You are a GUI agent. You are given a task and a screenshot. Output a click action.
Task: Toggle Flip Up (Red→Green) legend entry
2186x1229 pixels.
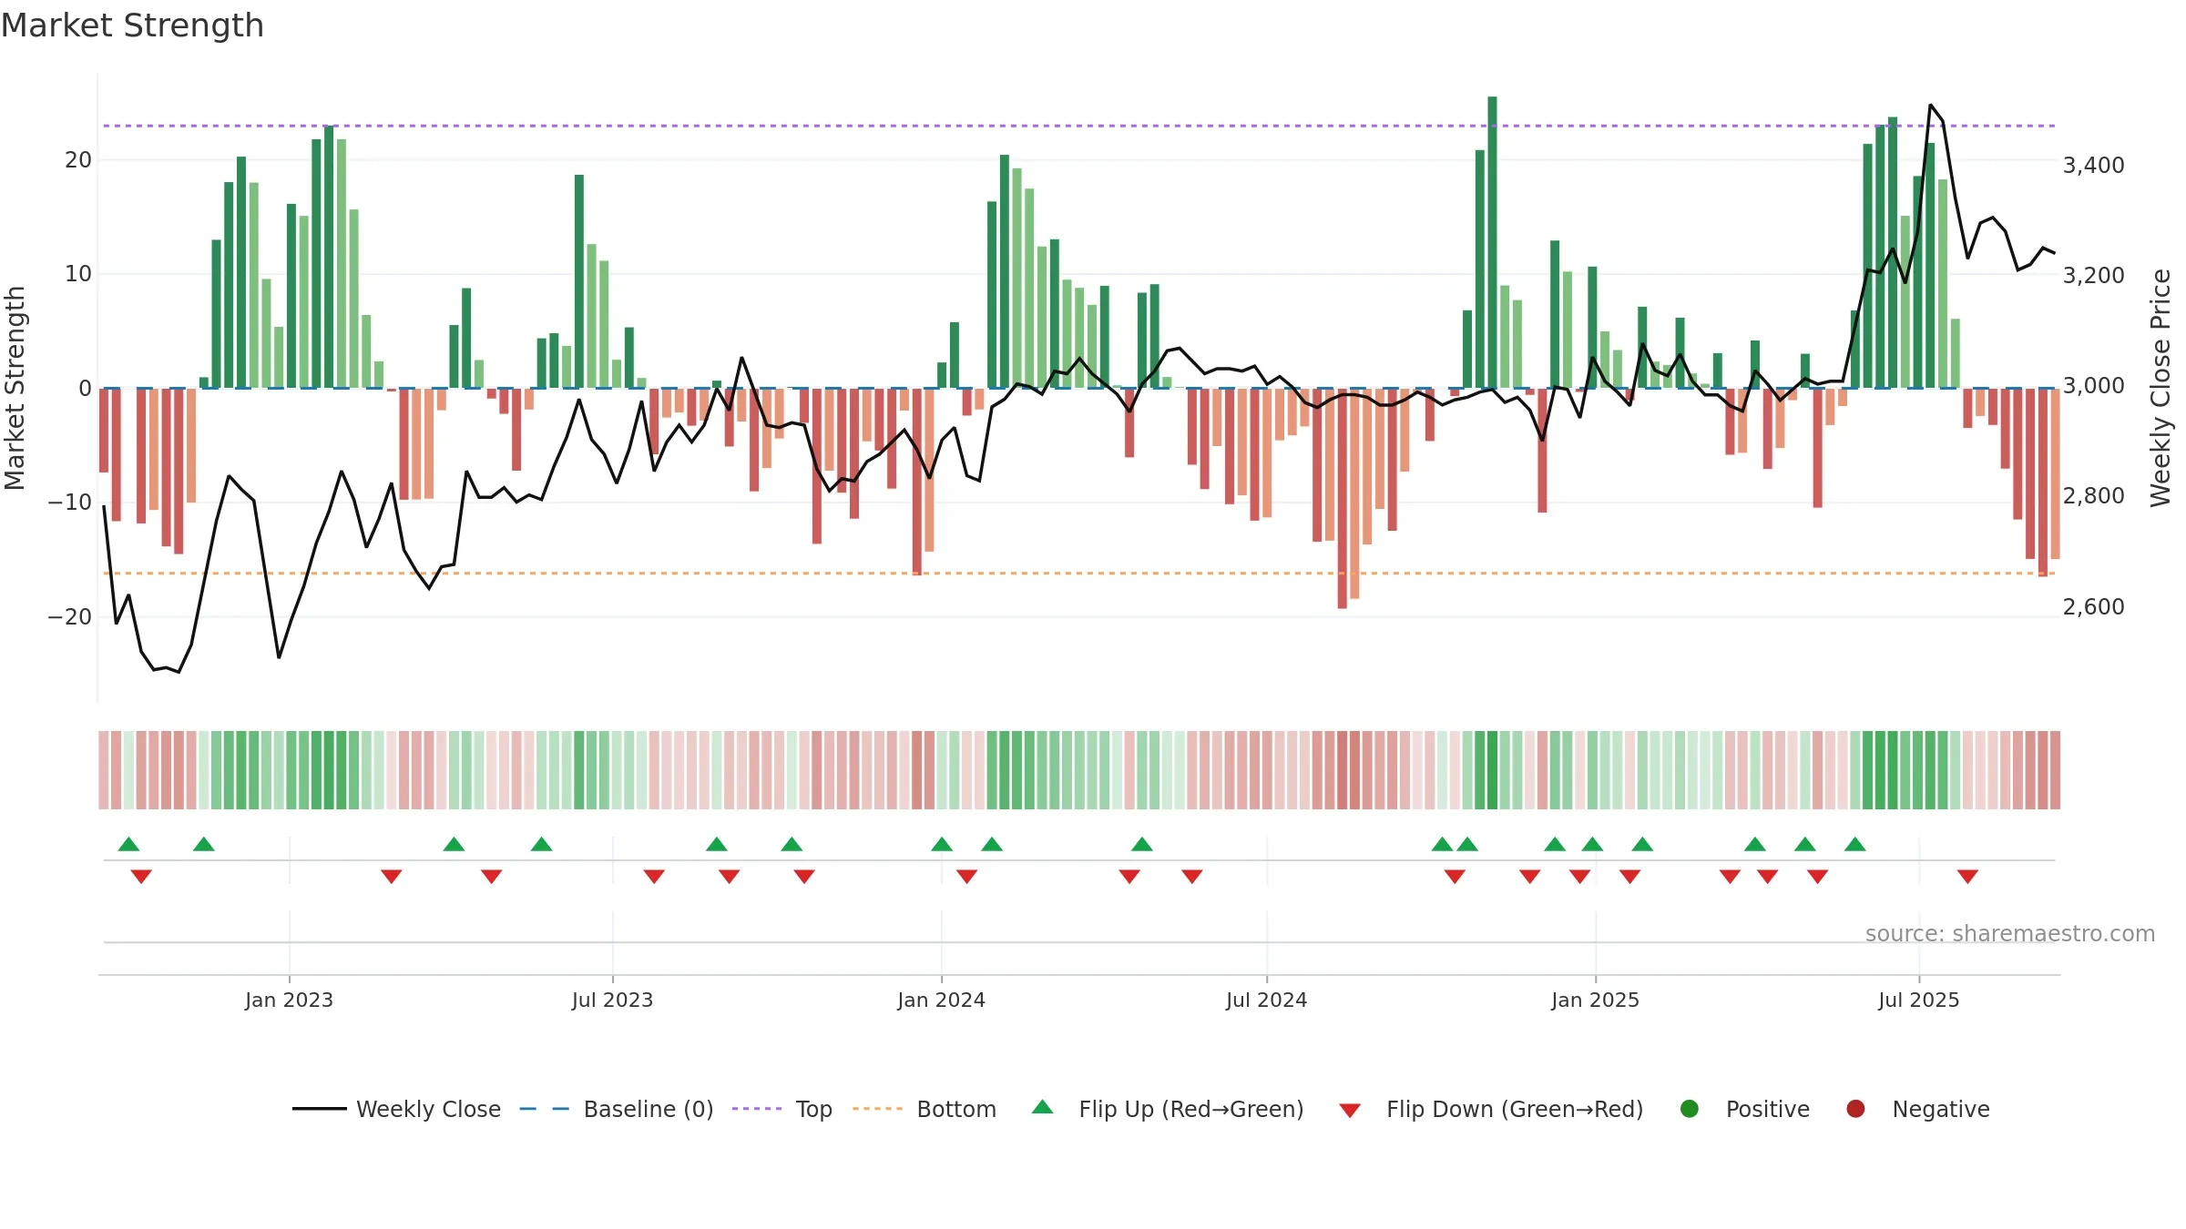click(1168, 1109)
